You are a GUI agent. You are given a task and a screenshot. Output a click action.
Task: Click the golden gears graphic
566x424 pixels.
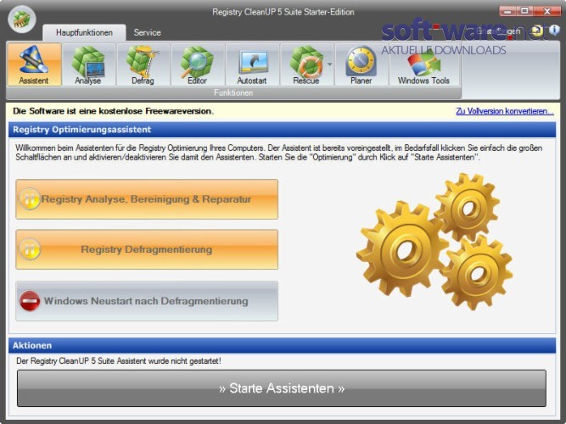tap(434, 241)
